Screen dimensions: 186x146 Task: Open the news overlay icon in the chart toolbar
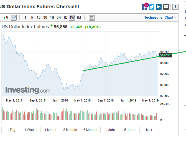[x=92, y=18]
